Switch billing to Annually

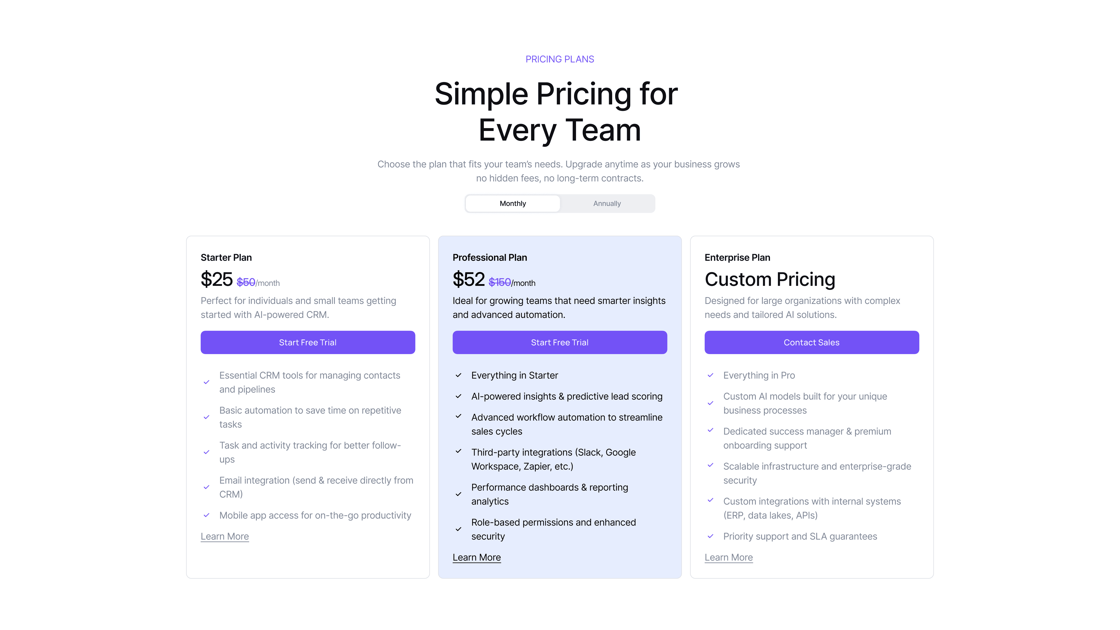607,204
